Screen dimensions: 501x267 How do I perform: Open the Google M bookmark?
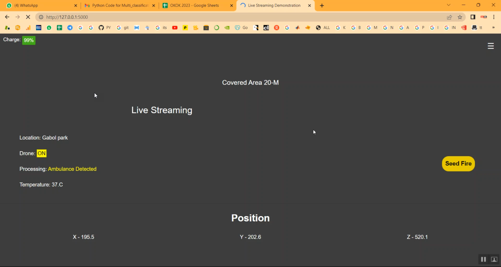coord(372,28)
